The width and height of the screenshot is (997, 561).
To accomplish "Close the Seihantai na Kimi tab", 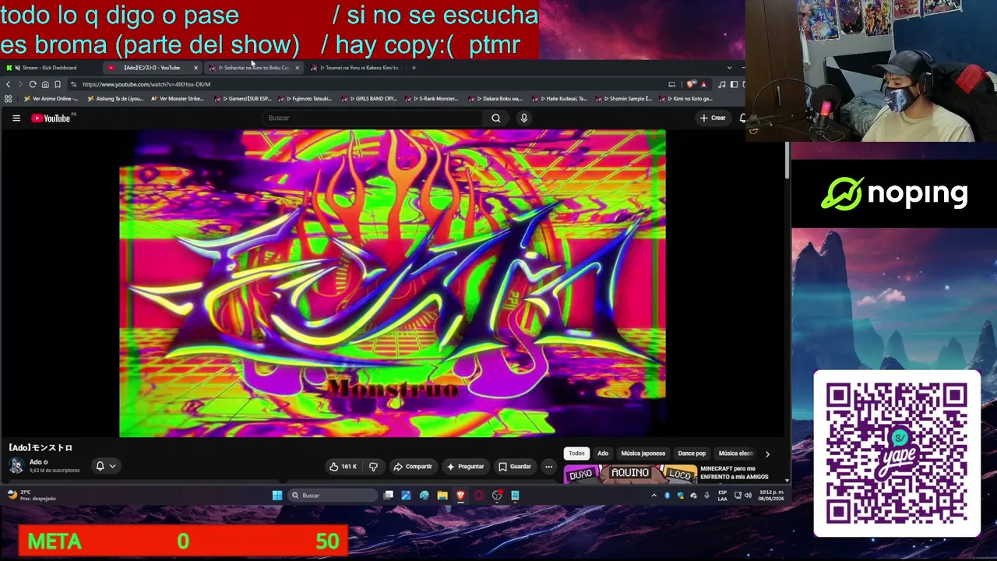I will click(297, 68).
